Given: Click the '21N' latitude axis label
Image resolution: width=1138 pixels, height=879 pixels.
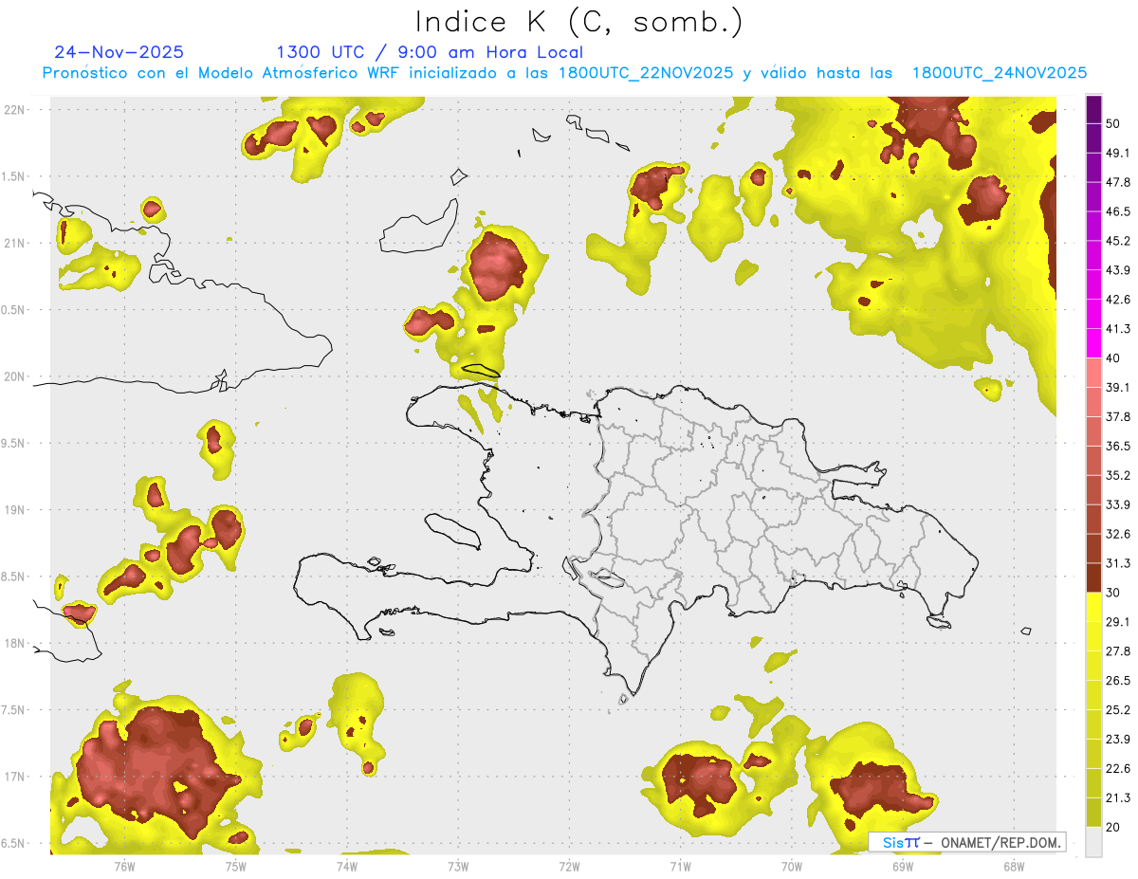Looking at the screenshot, I should 15,243.
